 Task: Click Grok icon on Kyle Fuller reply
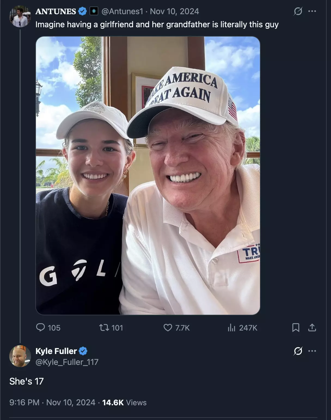point(298,351)
